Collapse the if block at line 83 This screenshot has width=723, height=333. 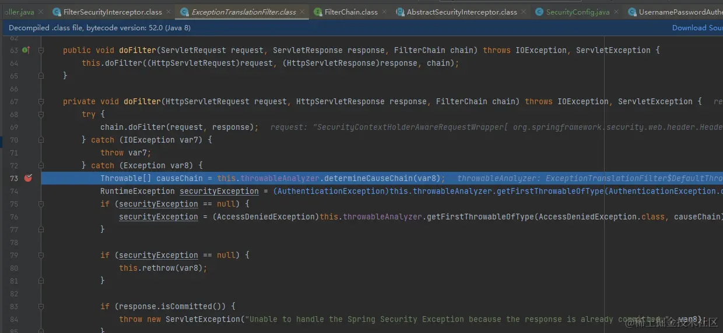click(41, 306)
